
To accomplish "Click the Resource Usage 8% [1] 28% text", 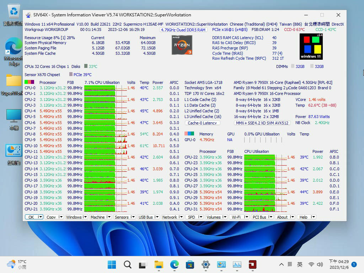I will 50,38.
